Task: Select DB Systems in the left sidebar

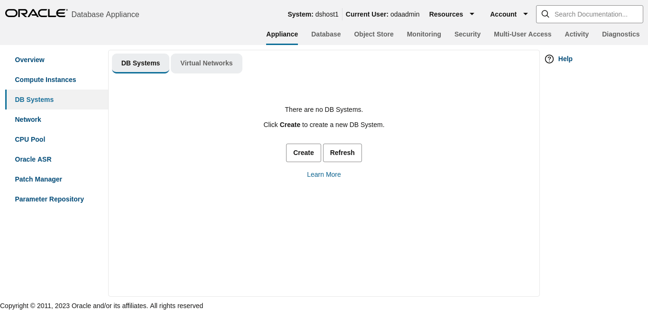Action: click(34, 100)
